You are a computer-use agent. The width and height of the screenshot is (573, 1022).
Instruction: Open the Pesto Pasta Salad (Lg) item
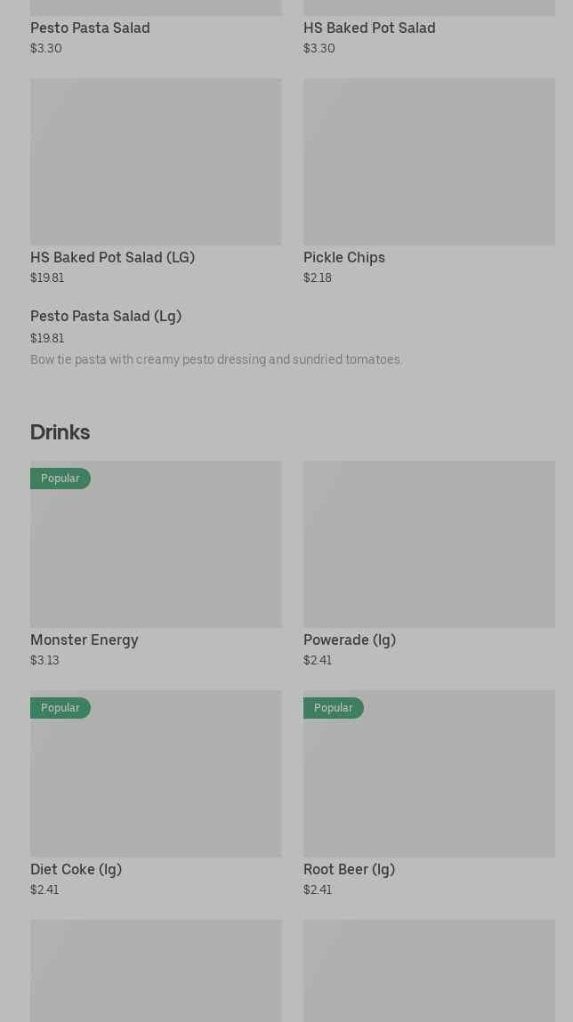(106, 317)
